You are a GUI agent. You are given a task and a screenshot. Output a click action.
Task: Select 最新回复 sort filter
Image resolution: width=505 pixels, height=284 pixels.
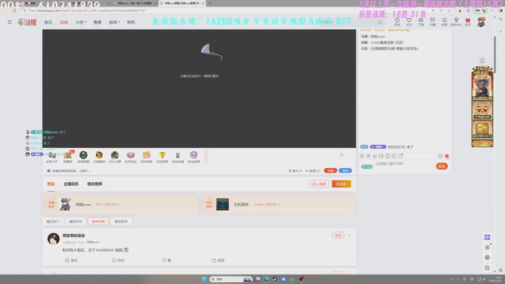pos(98,222)
